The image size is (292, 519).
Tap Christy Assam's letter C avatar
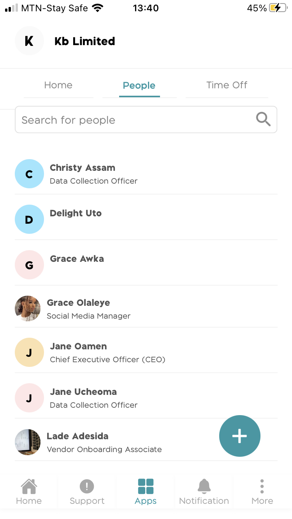29,174
